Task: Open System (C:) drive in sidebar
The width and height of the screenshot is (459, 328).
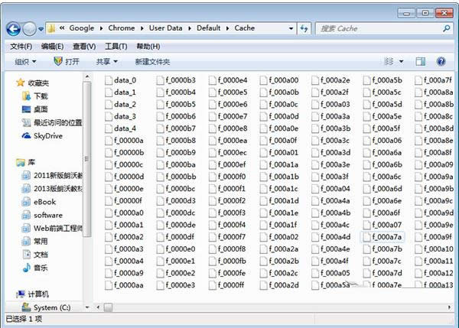Action: pos(51,307)
